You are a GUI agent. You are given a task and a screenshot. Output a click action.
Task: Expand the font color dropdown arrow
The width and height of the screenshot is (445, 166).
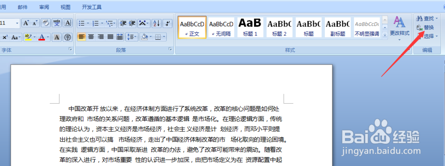point(48,37)
